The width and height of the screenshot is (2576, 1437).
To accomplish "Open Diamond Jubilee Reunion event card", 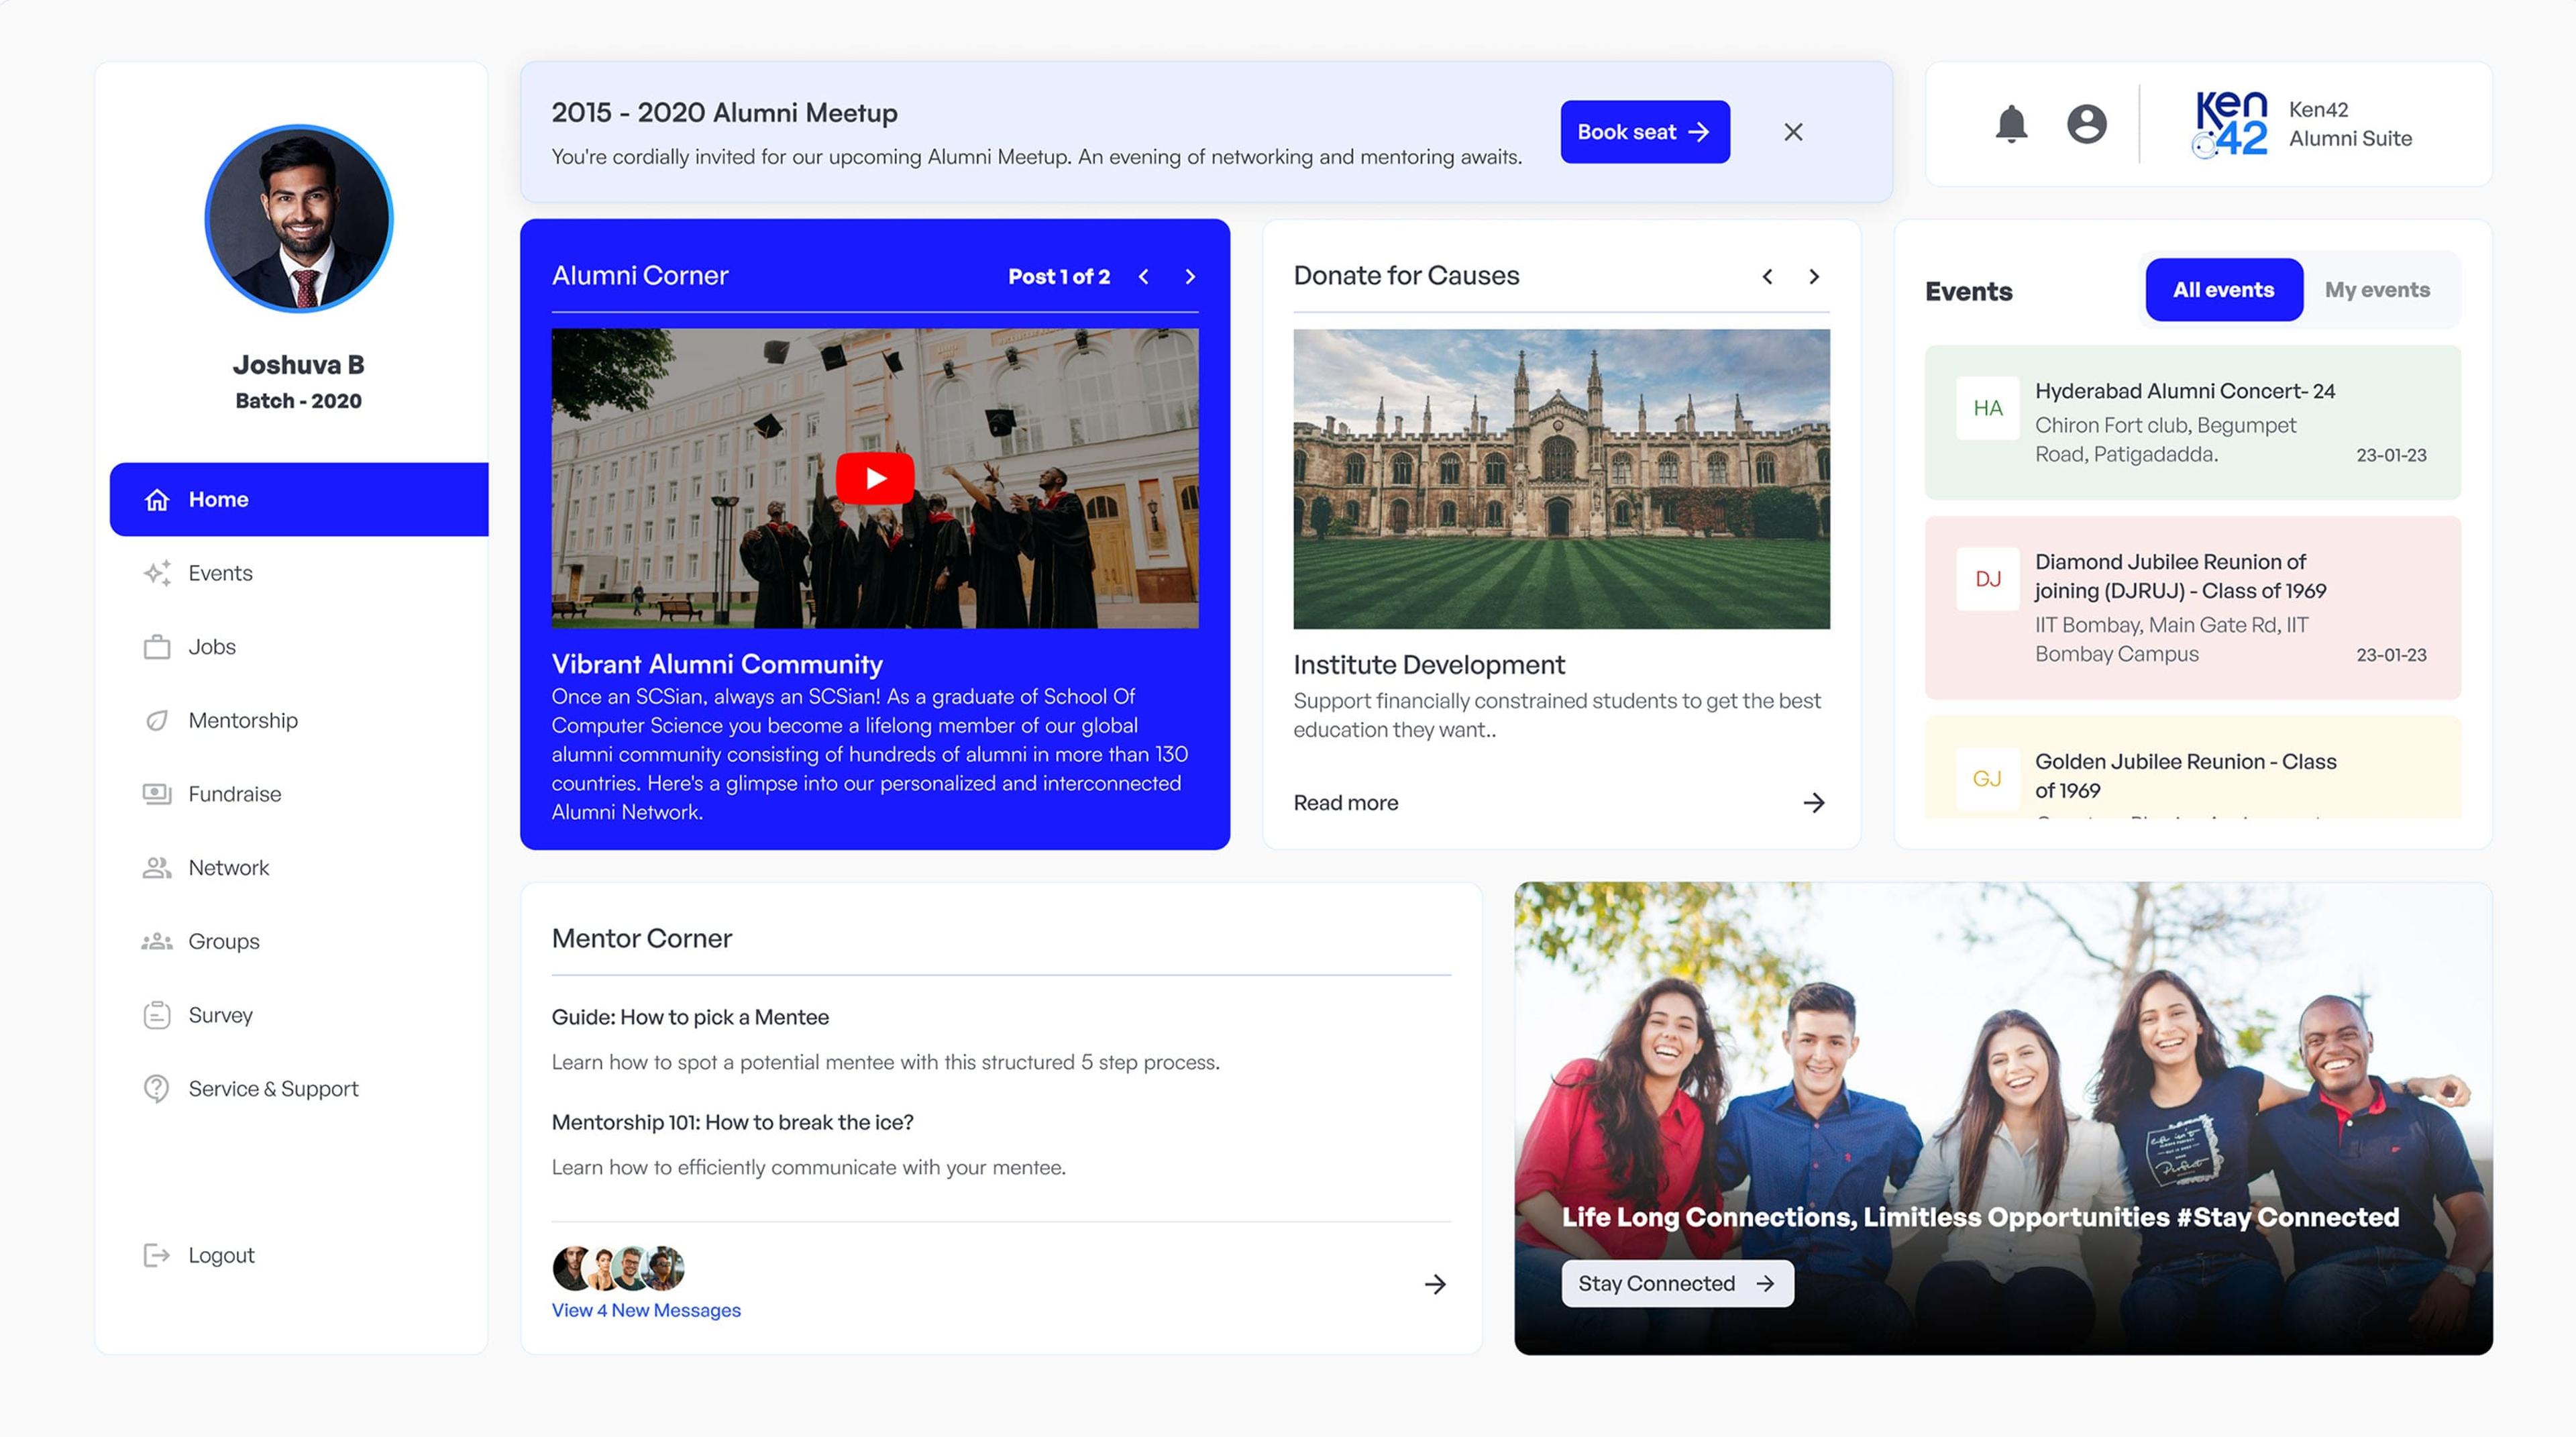I will [2192, 608].
